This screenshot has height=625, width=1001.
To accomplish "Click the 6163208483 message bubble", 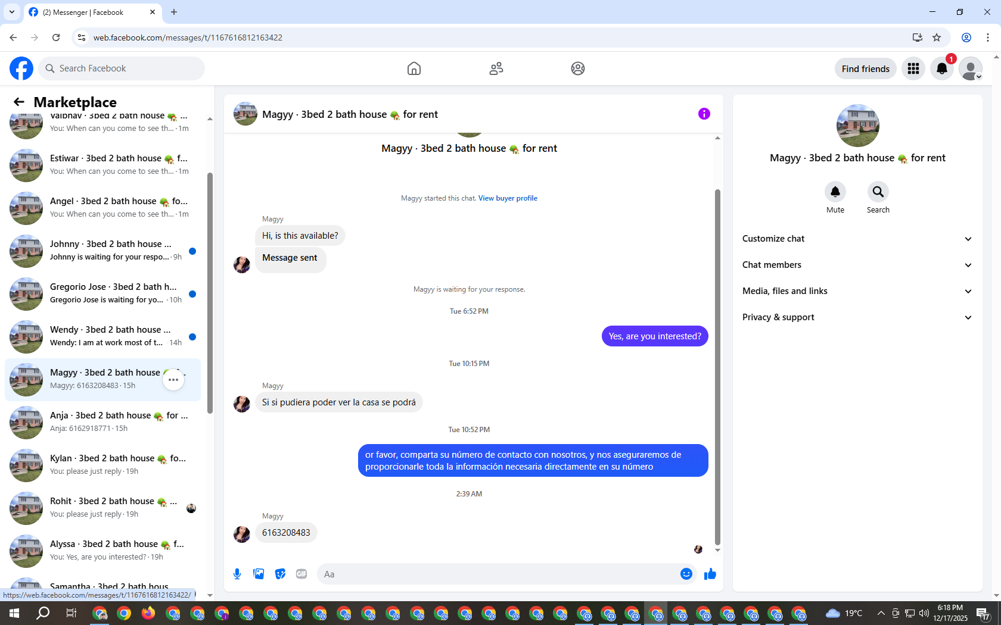I will click(286, 533).
